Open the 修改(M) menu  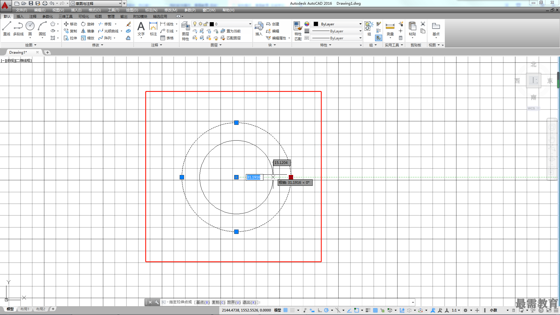171,10
